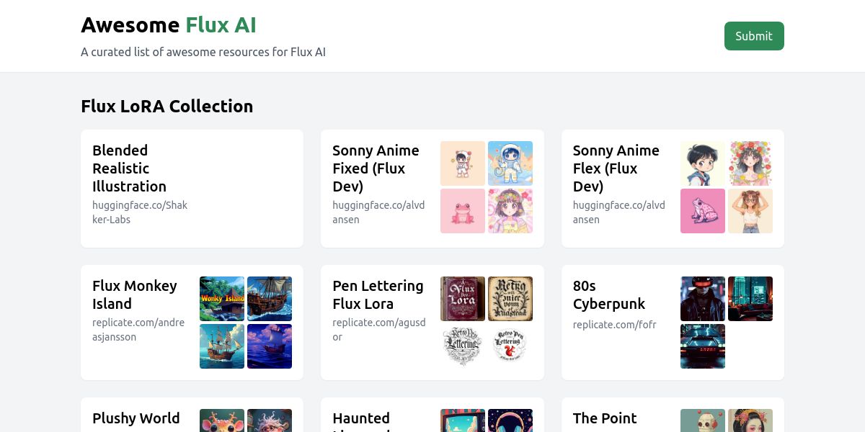This screenshot has height=432, width=865.
Task: Click huggingface.co/Shakker-Labs source text
Action: (140, 212)
